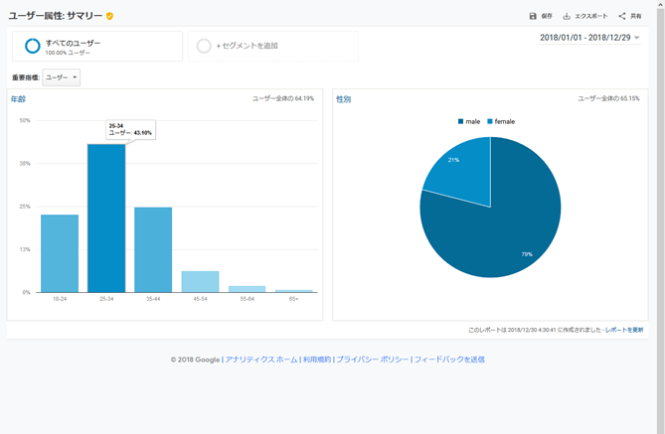
Task: Open the ユーザー key metric dropdown
Action: coord(61,77)
